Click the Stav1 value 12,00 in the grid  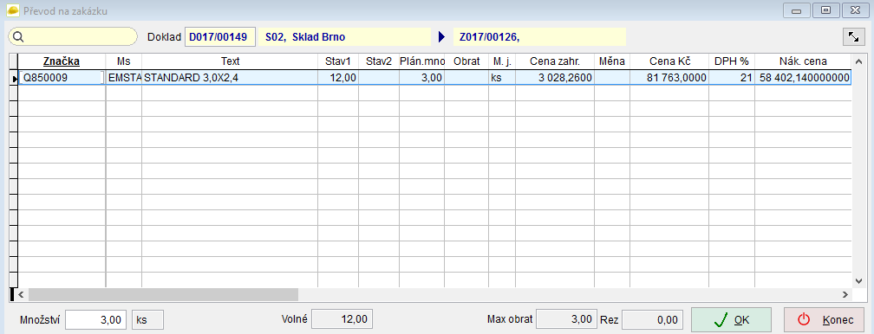tap(338, 78)
